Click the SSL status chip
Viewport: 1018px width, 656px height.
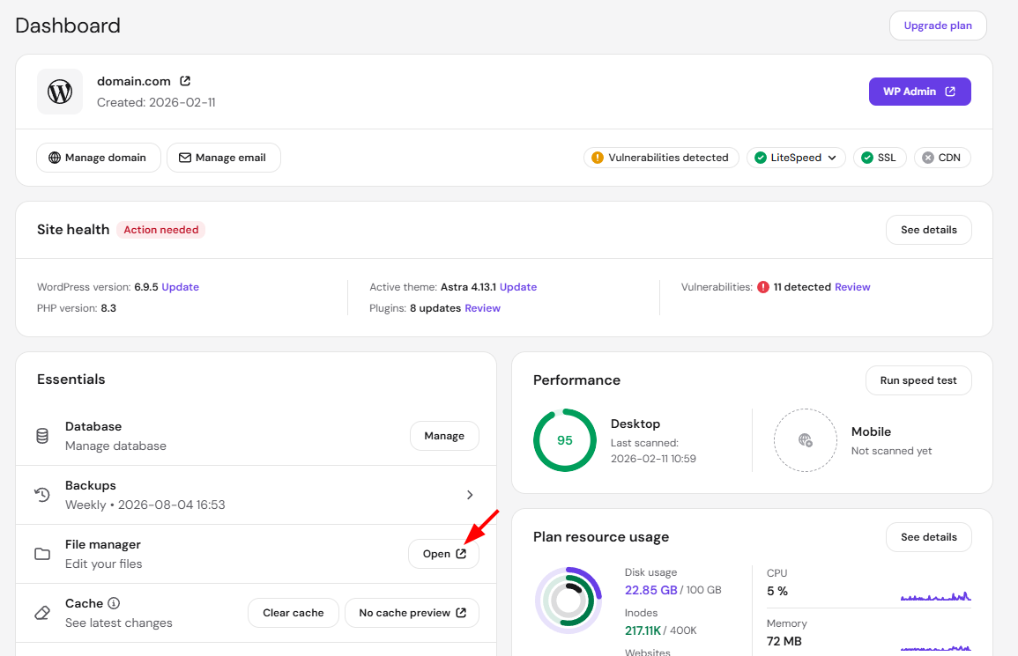[879, 158]
